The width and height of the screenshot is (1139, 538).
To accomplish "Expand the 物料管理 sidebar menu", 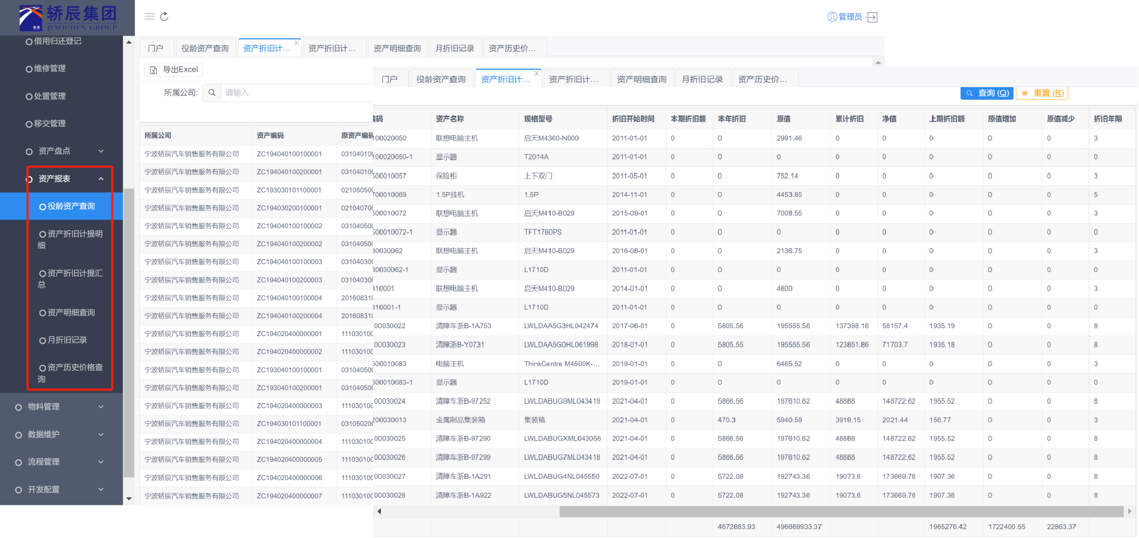I will (57, 407).
